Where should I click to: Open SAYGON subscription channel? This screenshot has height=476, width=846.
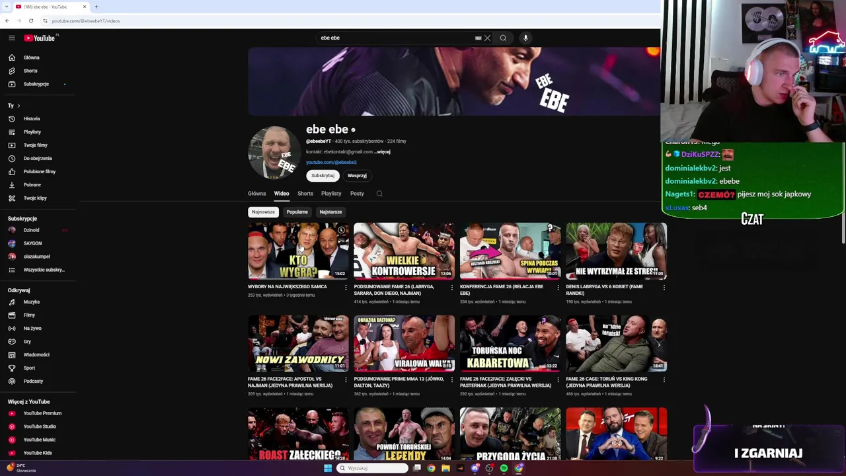(32, 243)
